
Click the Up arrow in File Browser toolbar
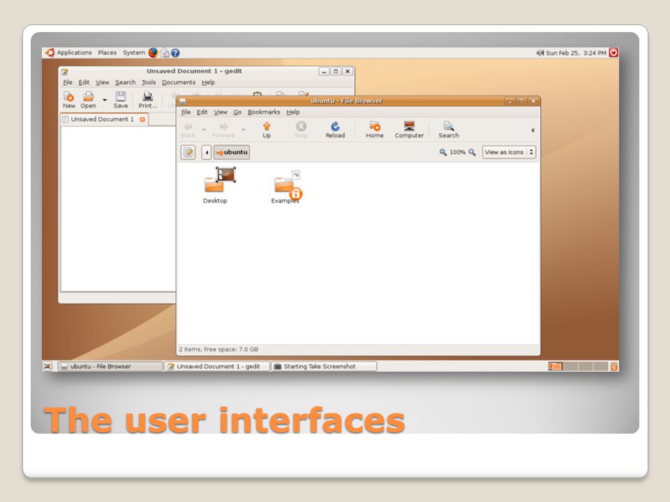(267, 130)
